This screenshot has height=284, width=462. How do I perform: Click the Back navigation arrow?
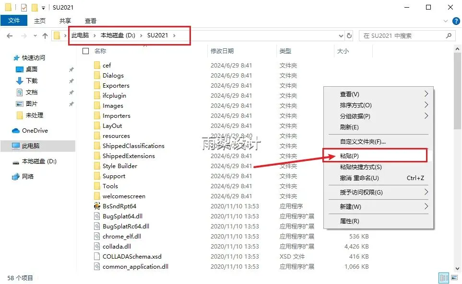tap(10, 36)
